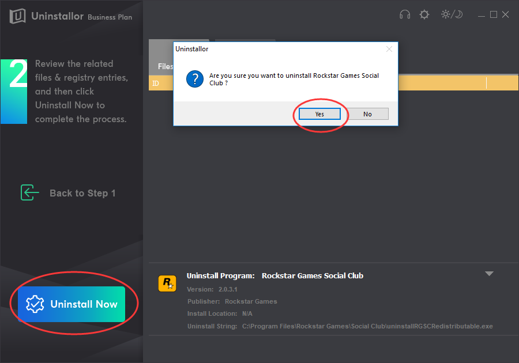519x363 pixels.
Task: Select the uninstall string path text
Action: point(367,326)
